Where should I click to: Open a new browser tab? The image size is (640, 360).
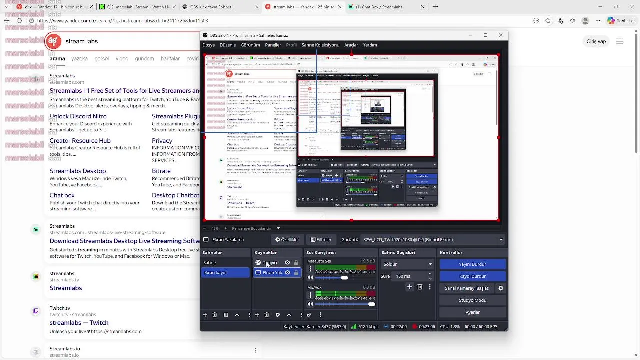point(435,7)
